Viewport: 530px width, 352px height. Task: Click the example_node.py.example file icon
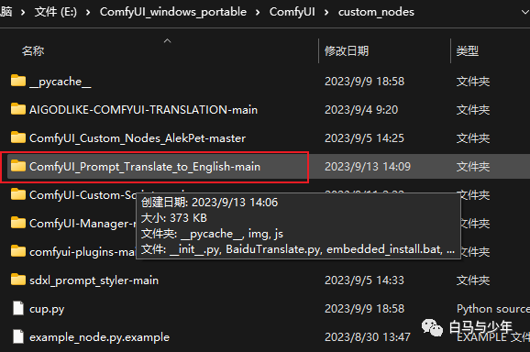[x=18, y=336]
